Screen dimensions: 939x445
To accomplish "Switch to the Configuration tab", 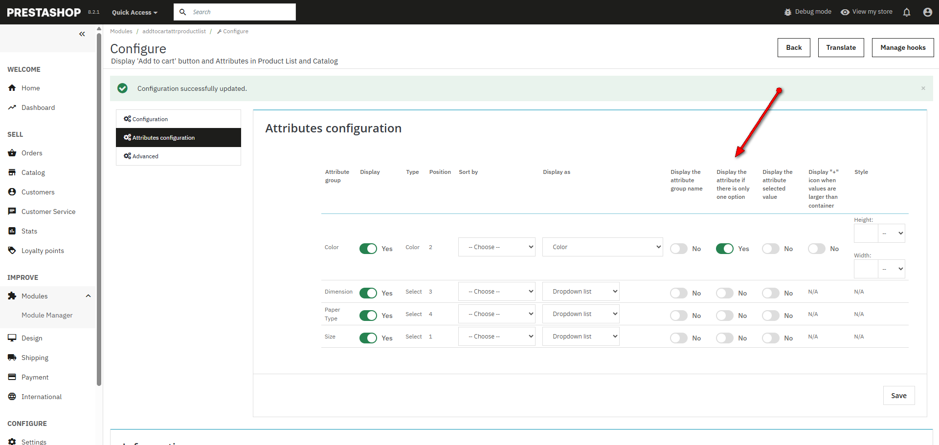I will click(x=150, y=119).
